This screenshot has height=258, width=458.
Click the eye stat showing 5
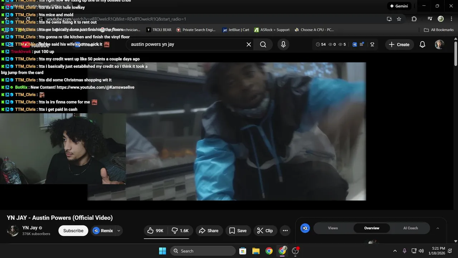pyautogui.click(x=342, y=44)
